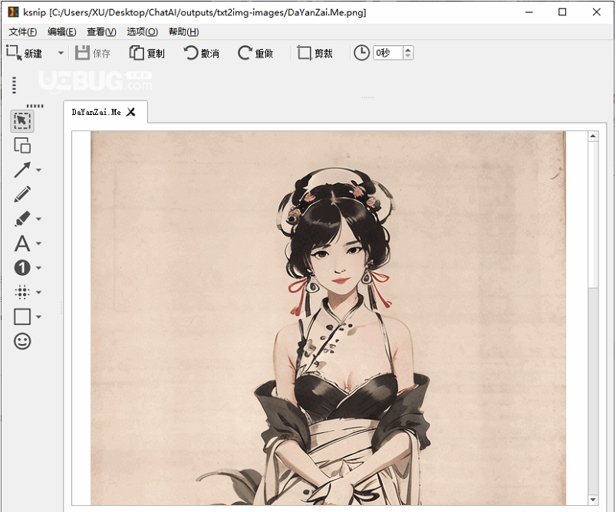This screenshot has height=512, width=616.
Task: Expand the Rectangle tool options dropdown
Action: tap(38, 317)
